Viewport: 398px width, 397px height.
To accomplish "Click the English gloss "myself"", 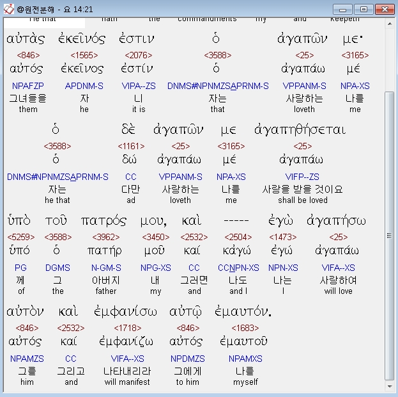I will tap(245, 382).
